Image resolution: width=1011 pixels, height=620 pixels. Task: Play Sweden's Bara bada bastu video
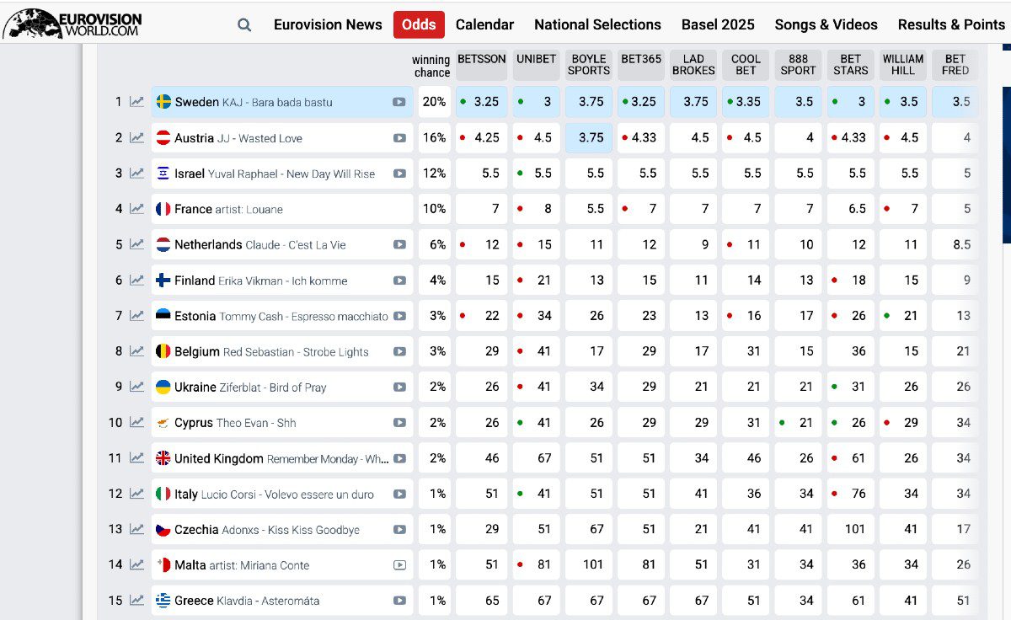[x=399, y=102]
